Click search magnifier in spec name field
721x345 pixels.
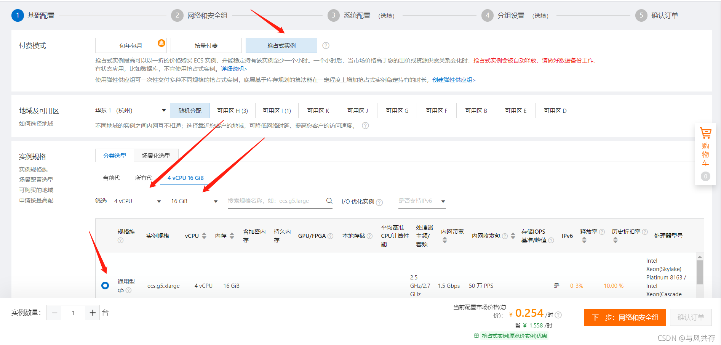point(329,201)
